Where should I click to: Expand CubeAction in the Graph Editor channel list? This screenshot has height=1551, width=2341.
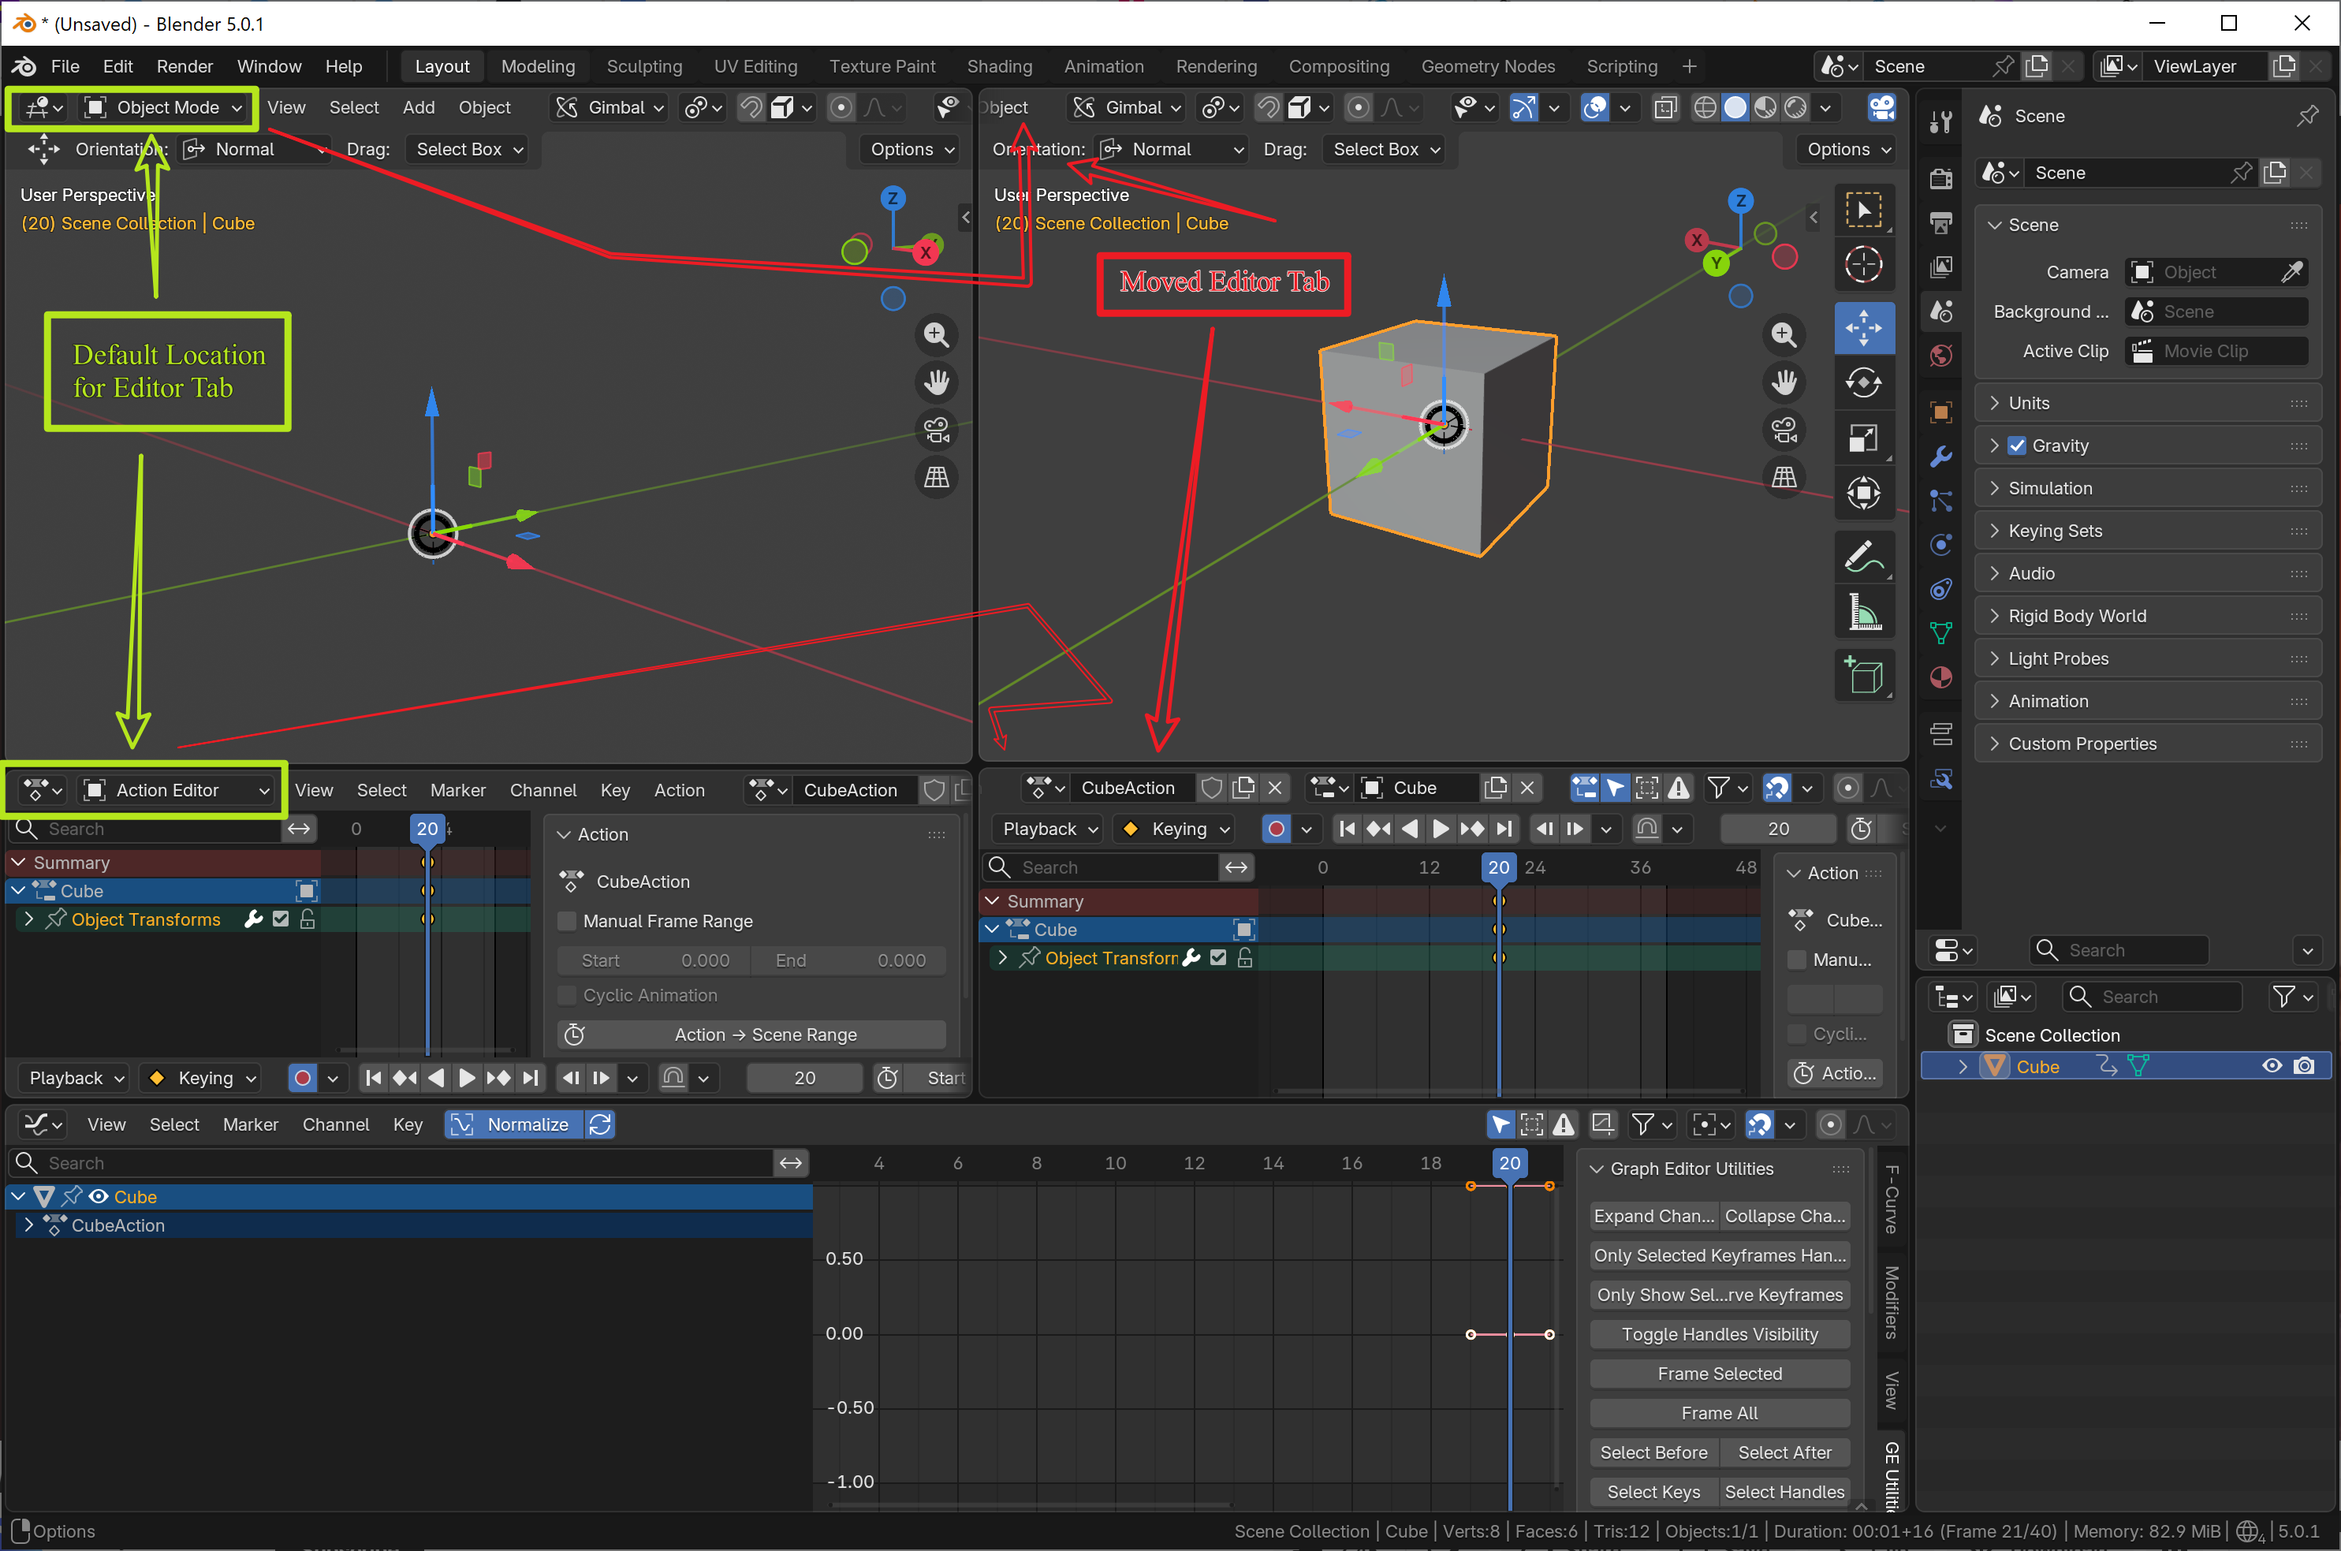click(x=28, y=1225)
